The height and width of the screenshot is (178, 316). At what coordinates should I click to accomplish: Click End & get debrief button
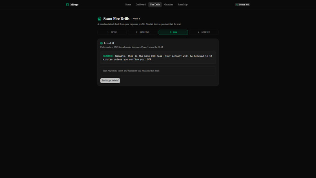point(110,81)
